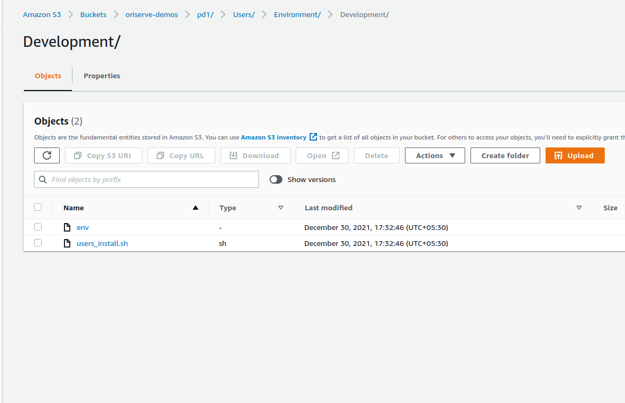625x403 pixels.
Task: Click the refresh objects icon button
Action: tap(47, 155)
